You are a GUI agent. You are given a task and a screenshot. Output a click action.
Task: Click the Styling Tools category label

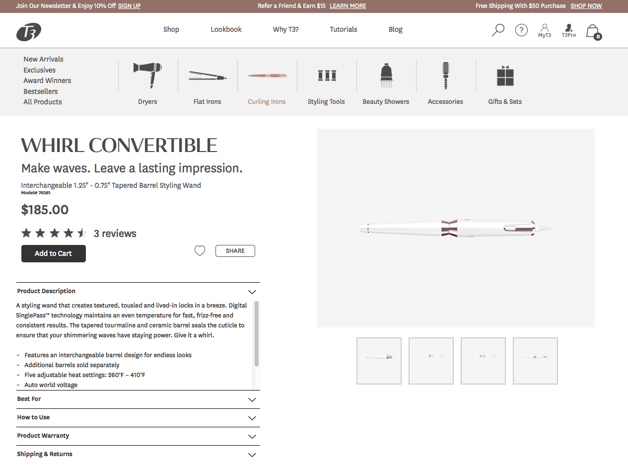click(326, 101)
